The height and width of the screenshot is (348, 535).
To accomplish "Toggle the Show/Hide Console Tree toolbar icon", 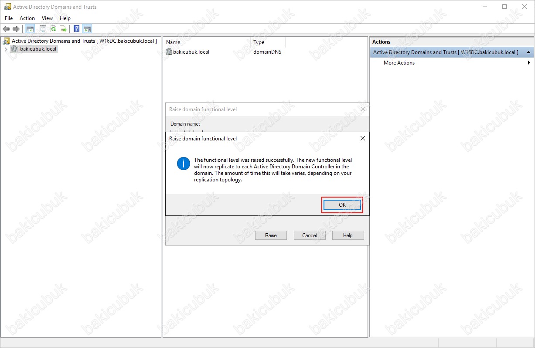I will pos(30,29).
